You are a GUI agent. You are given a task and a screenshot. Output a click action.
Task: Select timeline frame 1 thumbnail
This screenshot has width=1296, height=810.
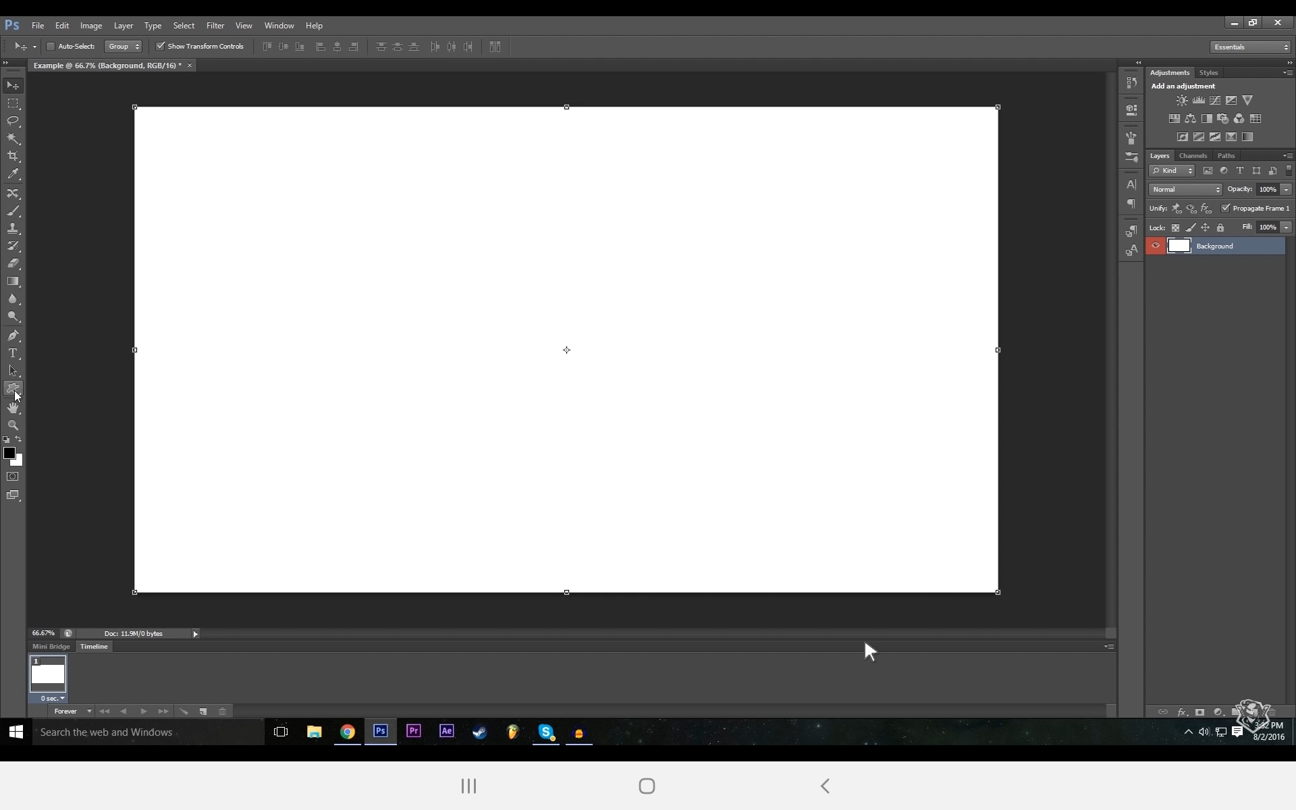pos(48,674)
